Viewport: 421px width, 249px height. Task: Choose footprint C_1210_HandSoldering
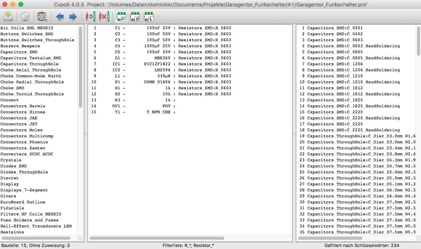coord(350,82)
